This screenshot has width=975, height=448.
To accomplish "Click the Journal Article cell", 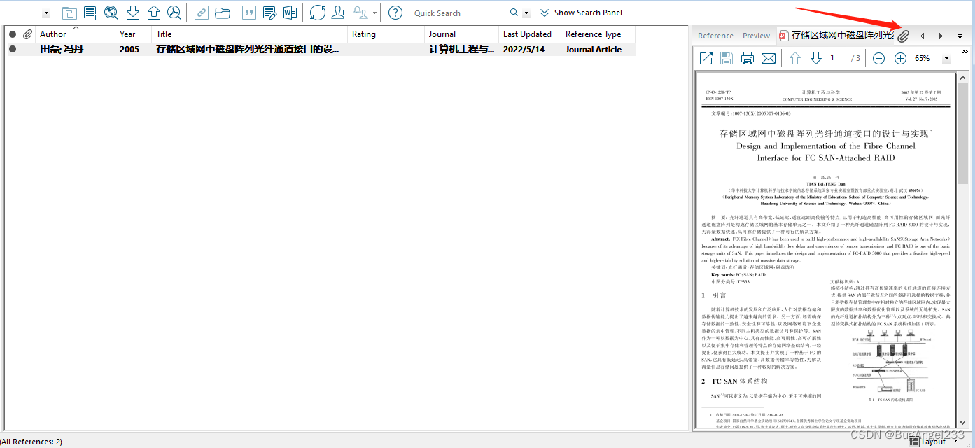I will tap(594, 50).
